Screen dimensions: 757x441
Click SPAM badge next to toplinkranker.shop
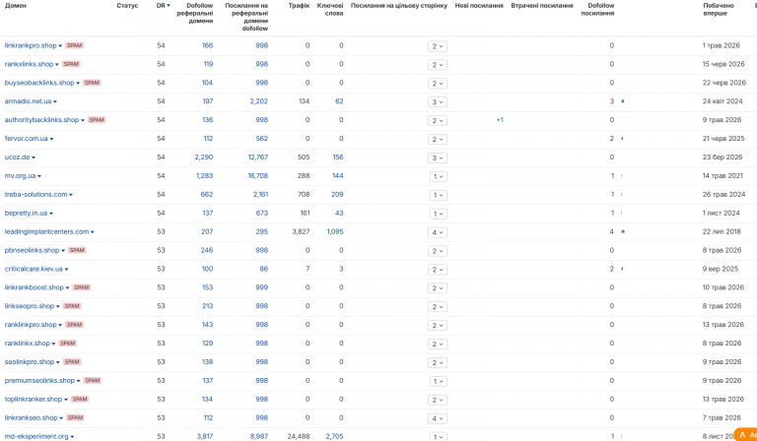[80, 399]
